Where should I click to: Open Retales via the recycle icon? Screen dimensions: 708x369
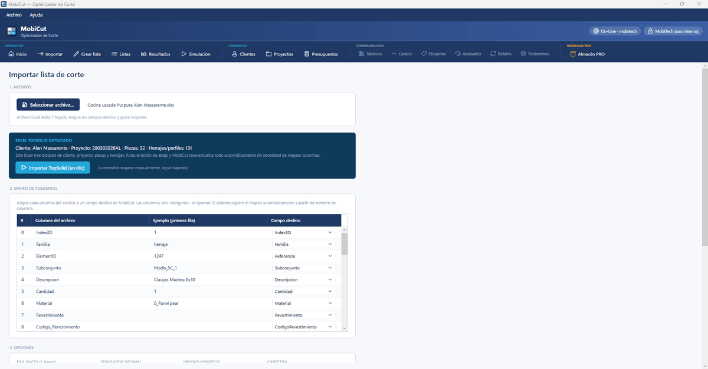tap(493, 54)
